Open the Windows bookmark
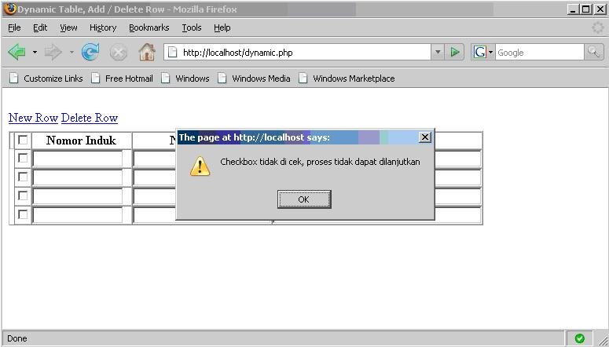 coord(185,79)
